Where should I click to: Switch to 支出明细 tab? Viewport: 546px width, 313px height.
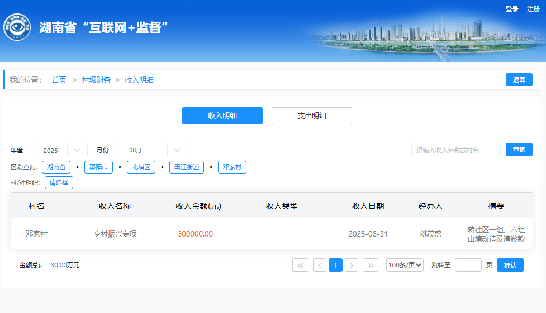click(311, 115)
